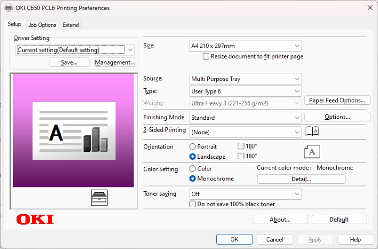Click Management... button
The height and width of the screenshot is (249, 378).
[x=115, y=62]
